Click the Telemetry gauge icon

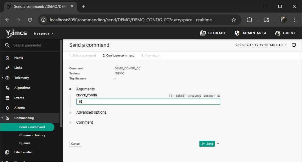(7, 78)
